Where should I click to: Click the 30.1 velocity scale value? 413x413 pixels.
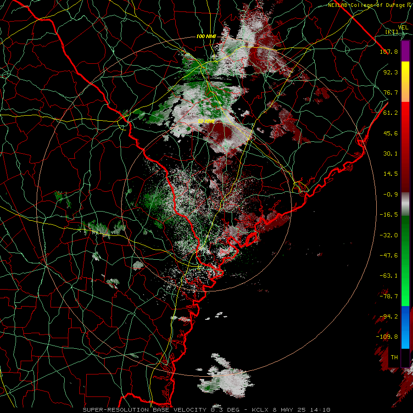(391, 154)
